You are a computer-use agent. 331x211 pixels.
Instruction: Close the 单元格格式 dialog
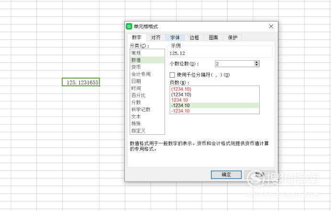[x=271, y=26]
